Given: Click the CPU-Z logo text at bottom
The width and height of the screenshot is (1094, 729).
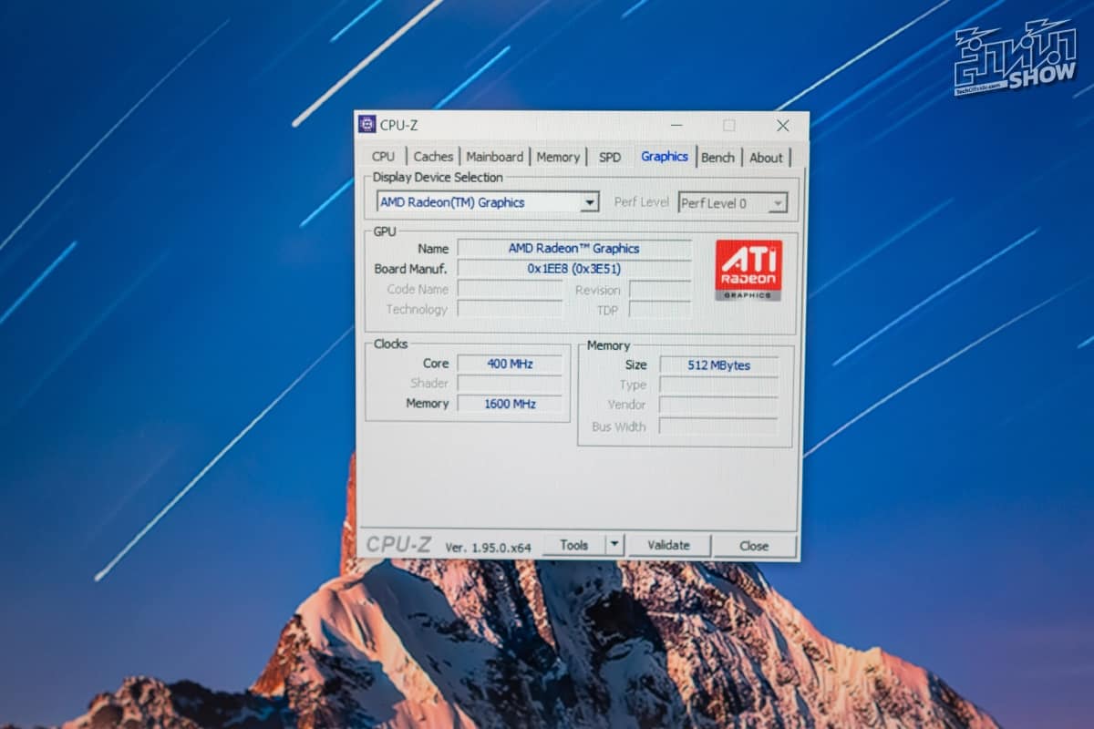Looking at the screenshot, I should pyautogui.click(x=398, y=545).
